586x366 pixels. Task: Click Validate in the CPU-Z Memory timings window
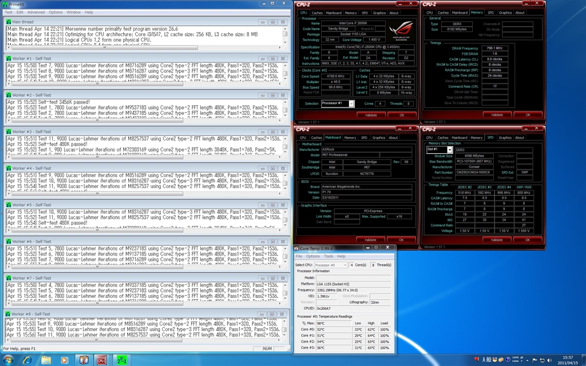(x=497, y=114)
